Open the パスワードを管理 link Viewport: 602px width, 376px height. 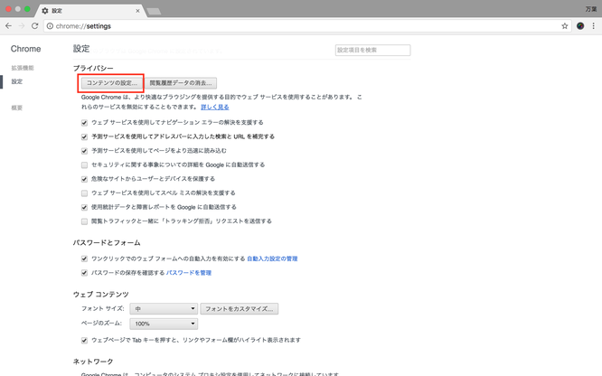coord(189,273)
